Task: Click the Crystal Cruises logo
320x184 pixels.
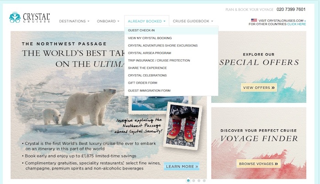Action: coord(30,17)
